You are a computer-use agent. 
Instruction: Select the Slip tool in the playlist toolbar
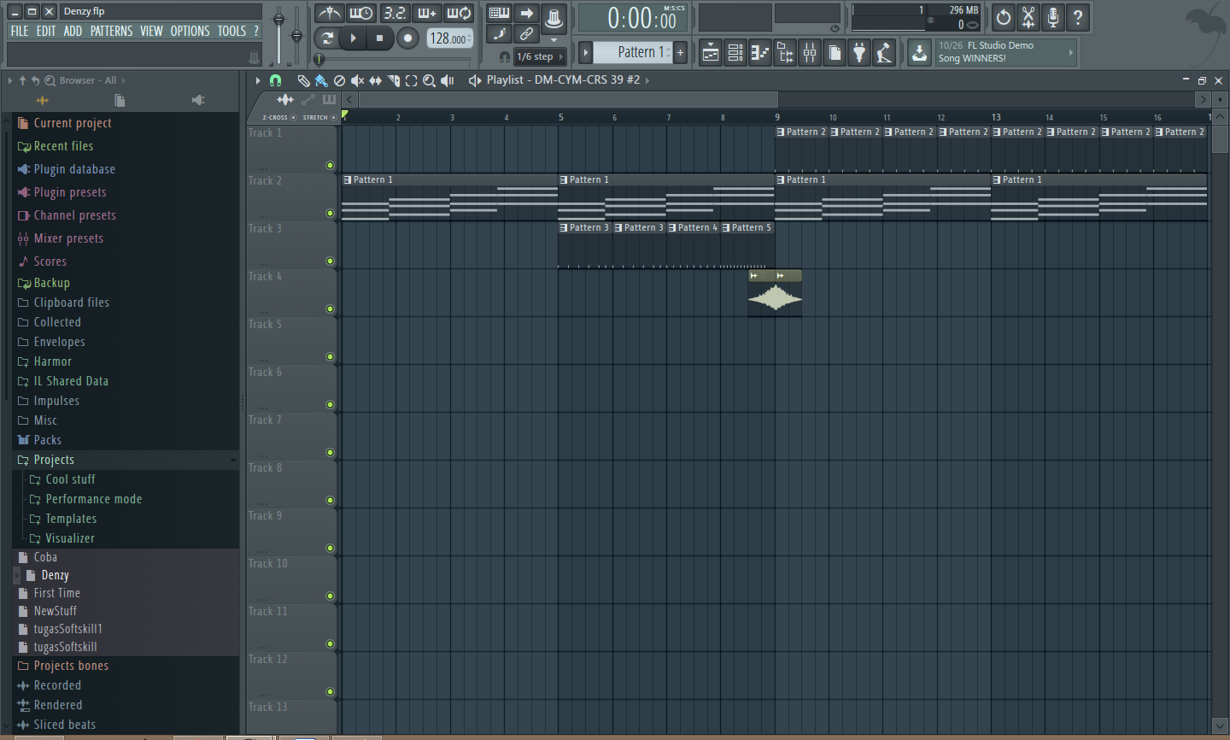pyautogui.click(x=376, y=80)
